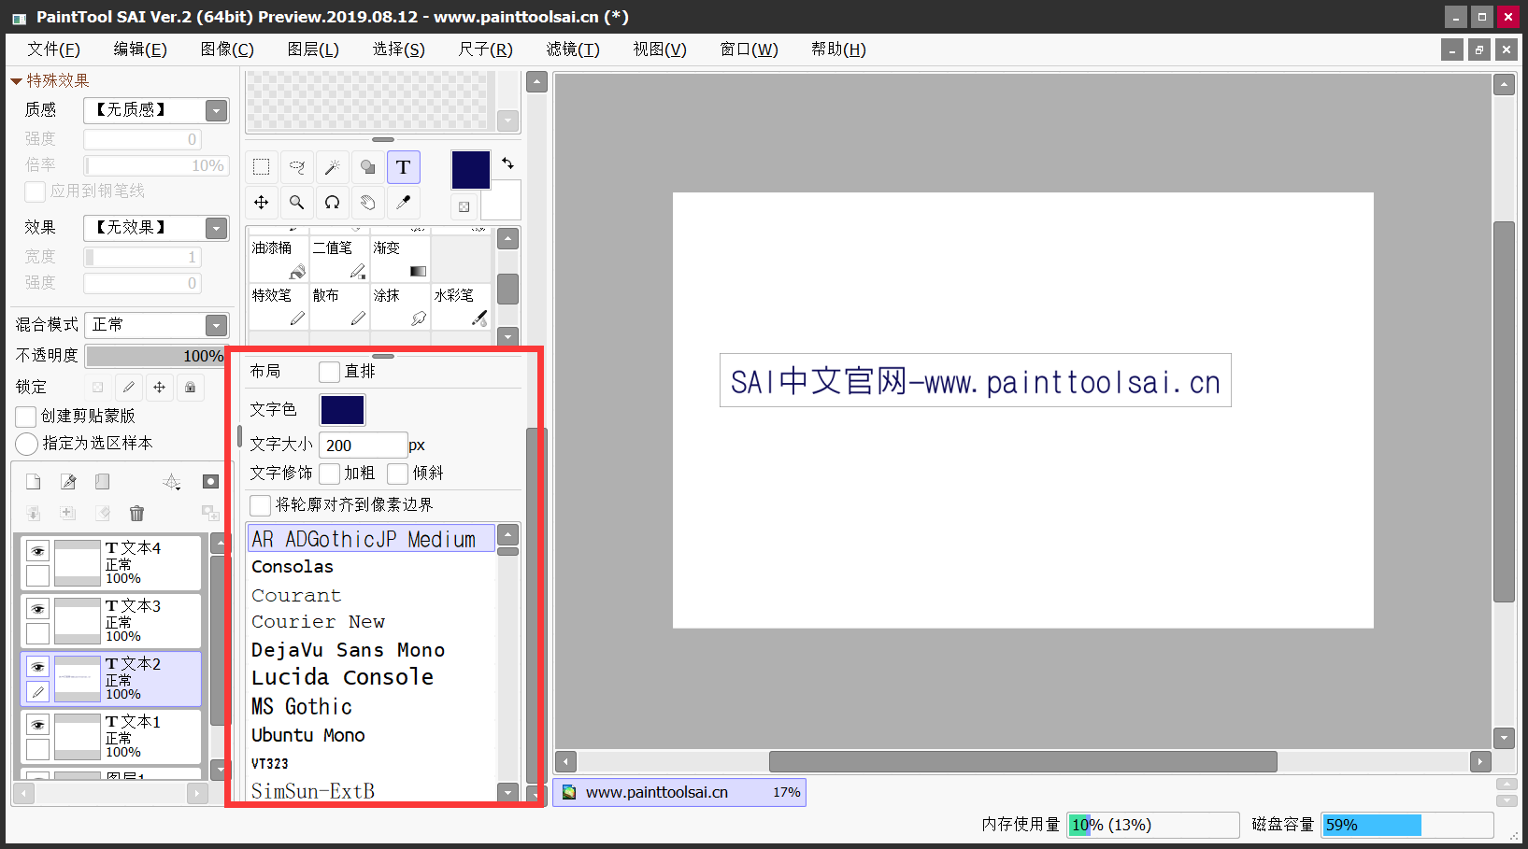Select the magic wand tool
The width and height of the screenshot is (1528, 849).
point(333,167)
